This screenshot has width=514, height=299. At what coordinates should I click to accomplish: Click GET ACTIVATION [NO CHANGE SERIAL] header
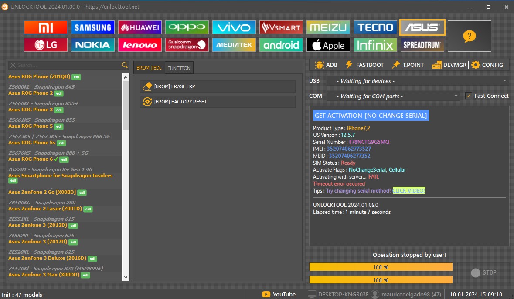[371, 115]
